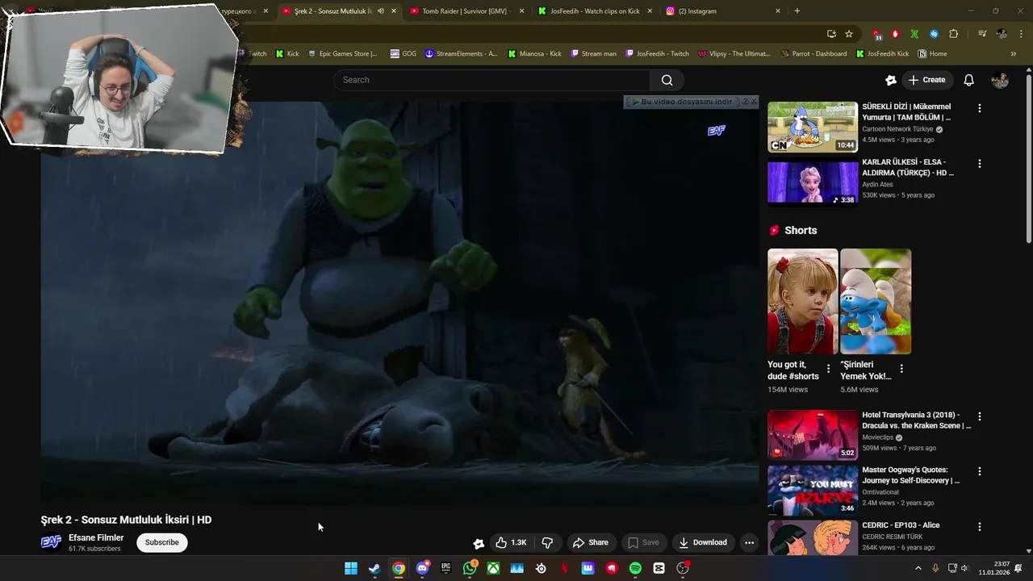The height and width of the screenshot is (581, 1033).
Task: Open options for Hotel Transylvania 3 video
Action: pos(980,416)
